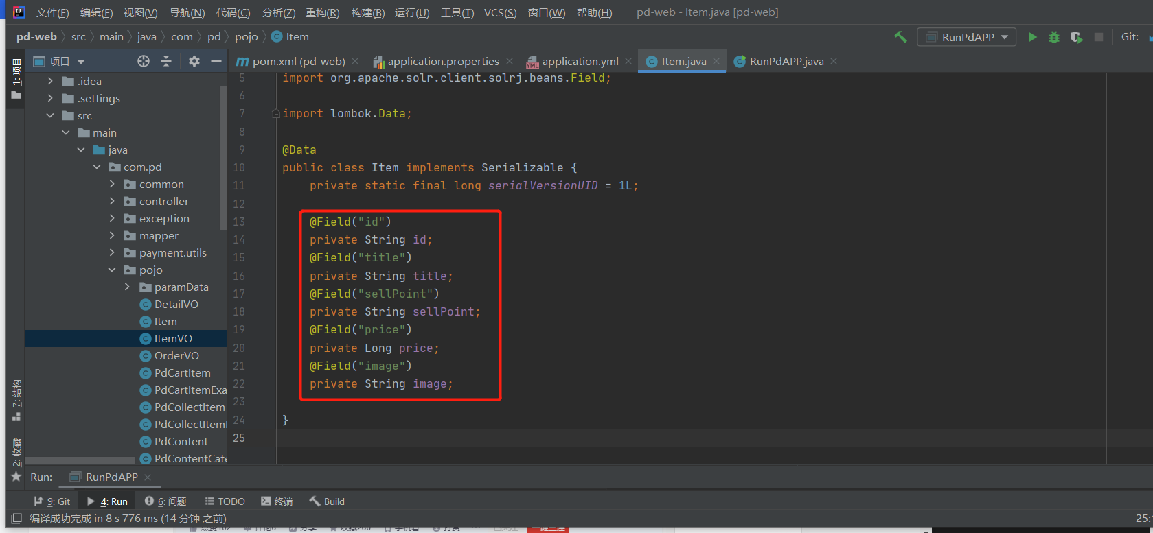1153x533 pixels.
Task: Open the VCS(S) menu
Action: point(500,12)
